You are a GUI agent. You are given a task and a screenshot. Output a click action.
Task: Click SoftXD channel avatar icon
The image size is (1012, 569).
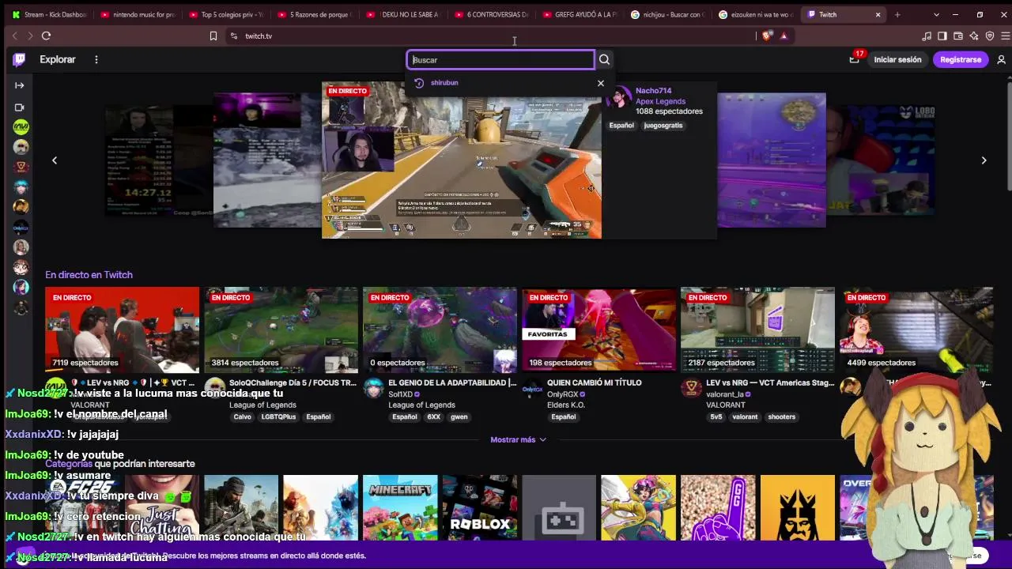pos(374,388)
